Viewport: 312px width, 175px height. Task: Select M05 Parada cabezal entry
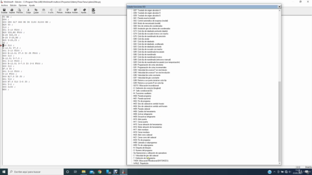click(142, 109)
